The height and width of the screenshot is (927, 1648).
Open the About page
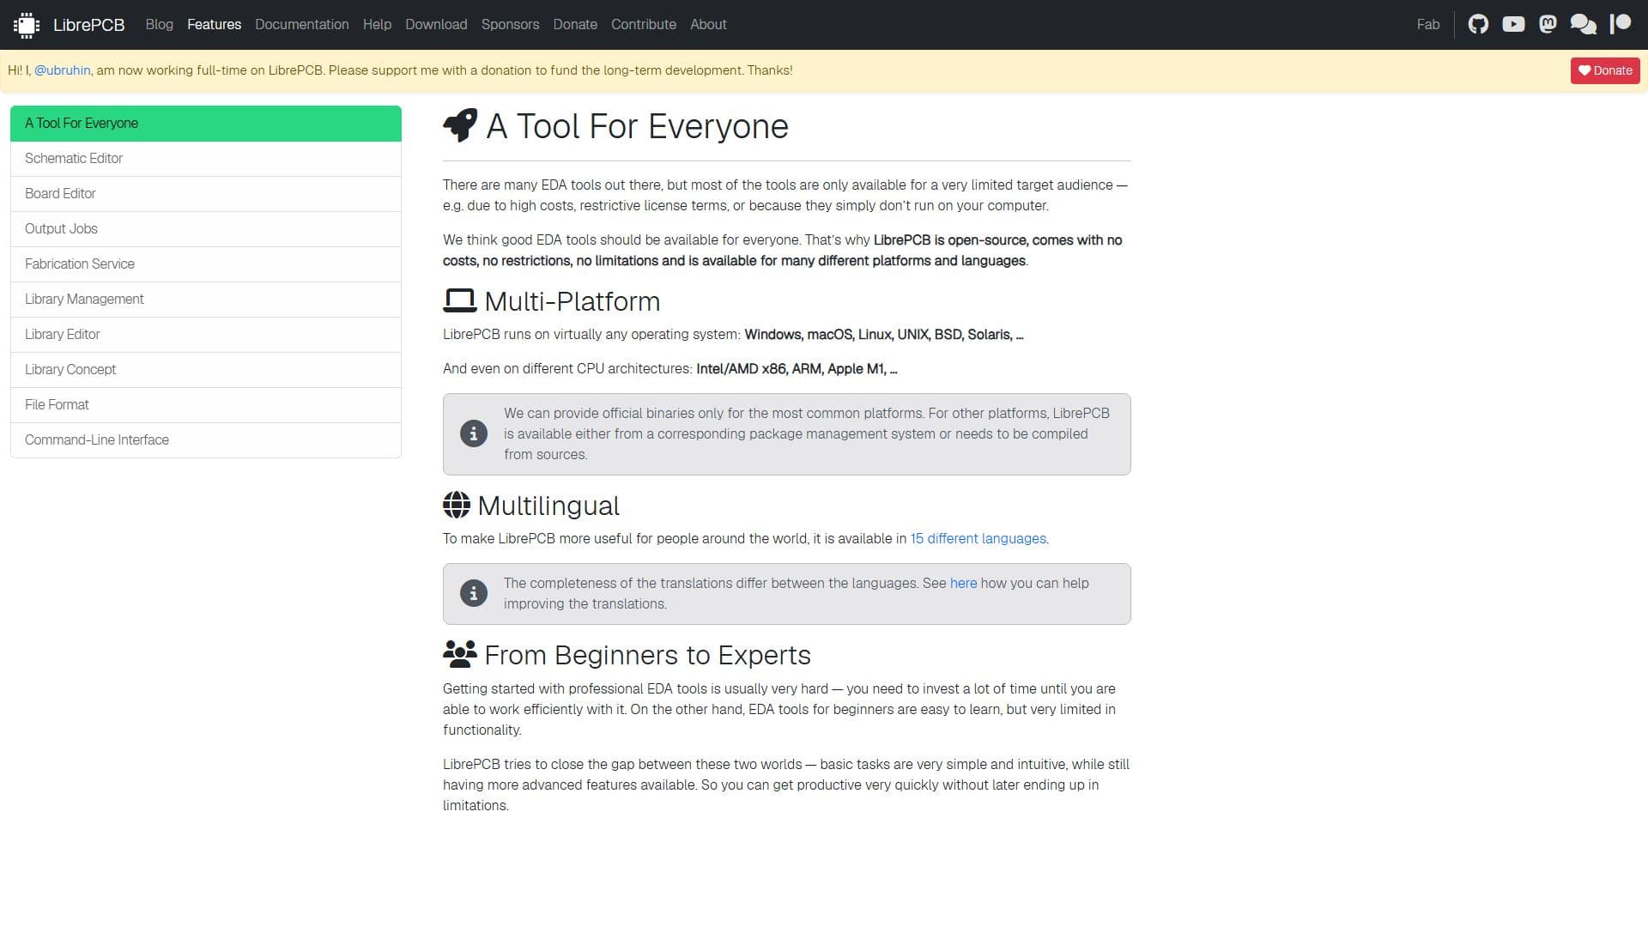708,24
